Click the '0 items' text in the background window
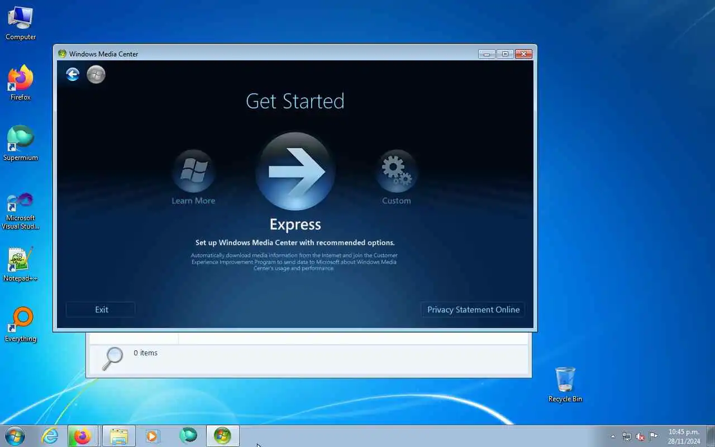This screenshot has height=447, width=715. 145,353
